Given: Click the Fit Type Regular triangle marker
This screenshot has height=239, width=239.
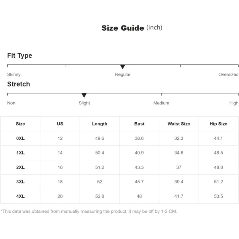Looking at the screenshot, I should tap(123, 67).
